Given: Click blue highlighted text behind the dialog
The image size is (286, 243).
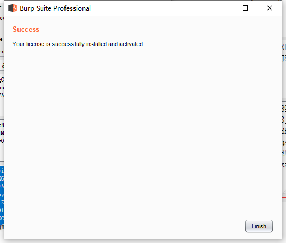Looking at the screenshot, I should click(2, 198).
